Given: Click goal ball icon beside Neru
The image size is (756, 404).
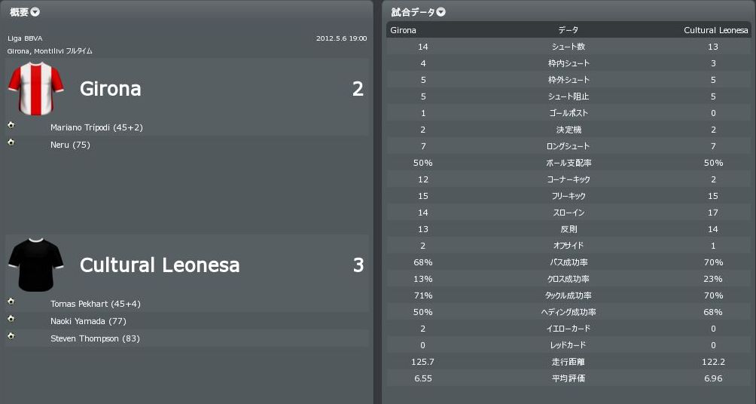Looking at the screenshot, I should (11, 142).
